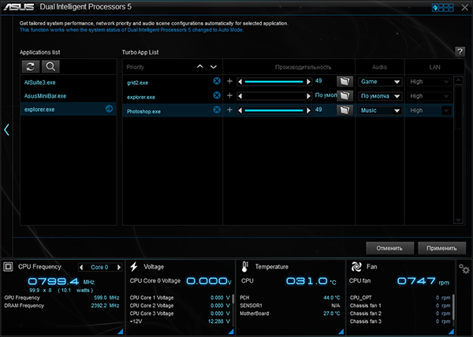Open monitor settings gear icon

(464, 268)
